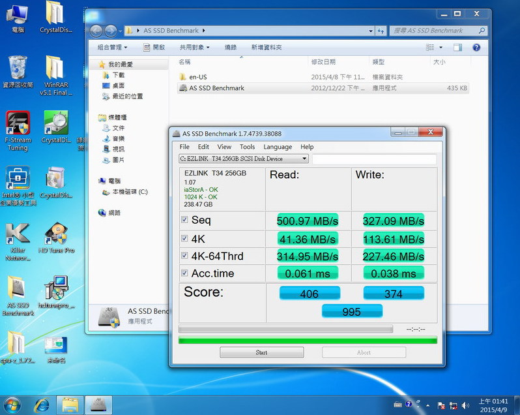Click Open (開啟) in Explorer toolbar
The image size is (520, 415).
pyautogui.click(x=154, y=48)
